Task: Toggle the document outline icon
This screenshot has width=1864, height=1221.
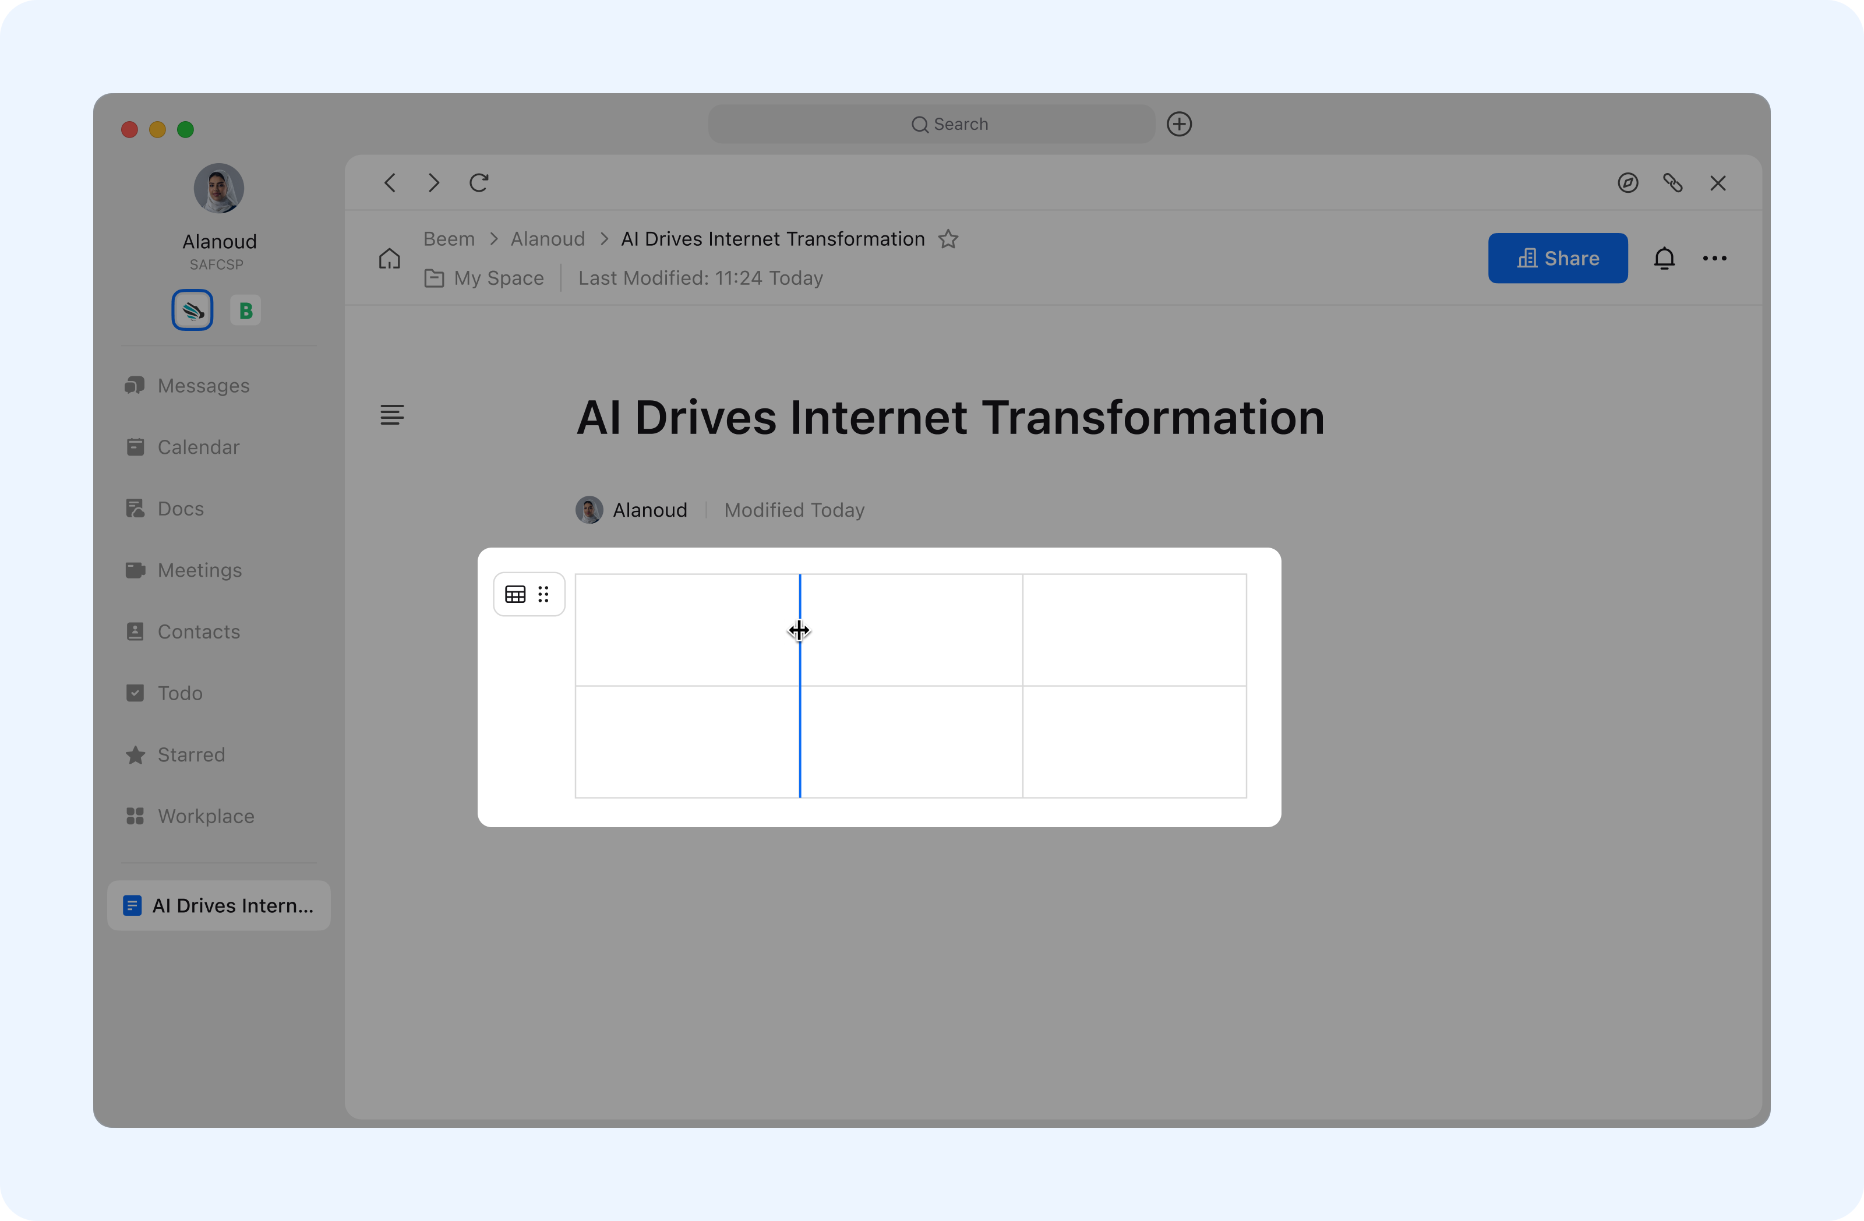Action: 391,415
